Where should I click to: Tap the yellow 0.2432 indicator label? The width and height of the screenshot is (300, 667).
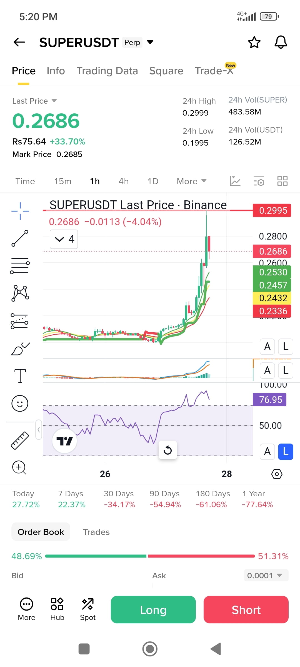pyautogui.click(x=272, y=298)
